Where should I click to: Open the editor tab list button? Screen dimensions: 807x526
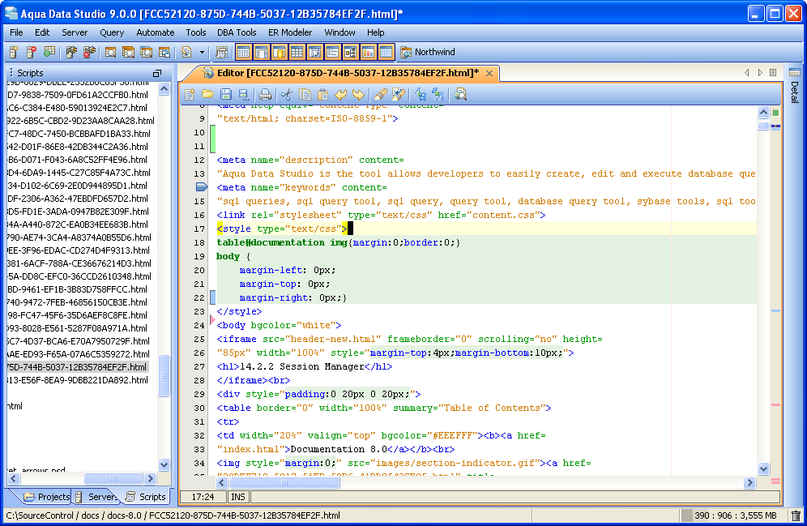[x=773, y=73]
